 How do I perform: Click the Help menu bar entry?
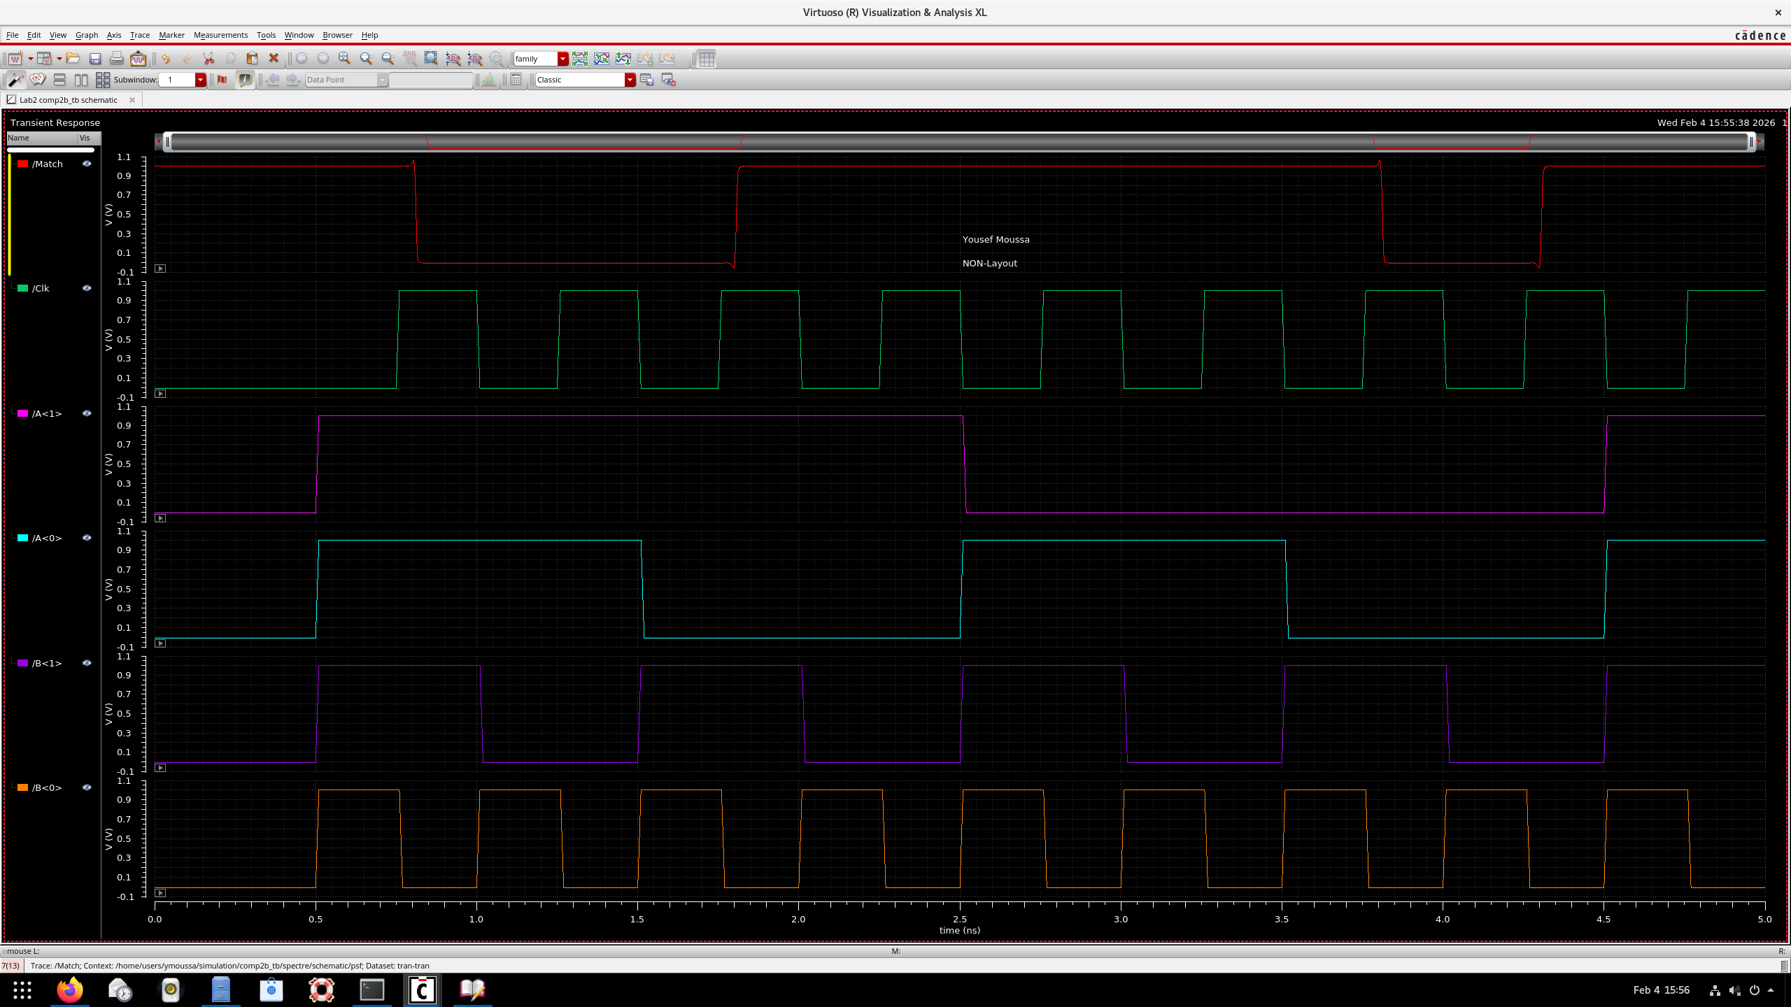tap(369, 35)
